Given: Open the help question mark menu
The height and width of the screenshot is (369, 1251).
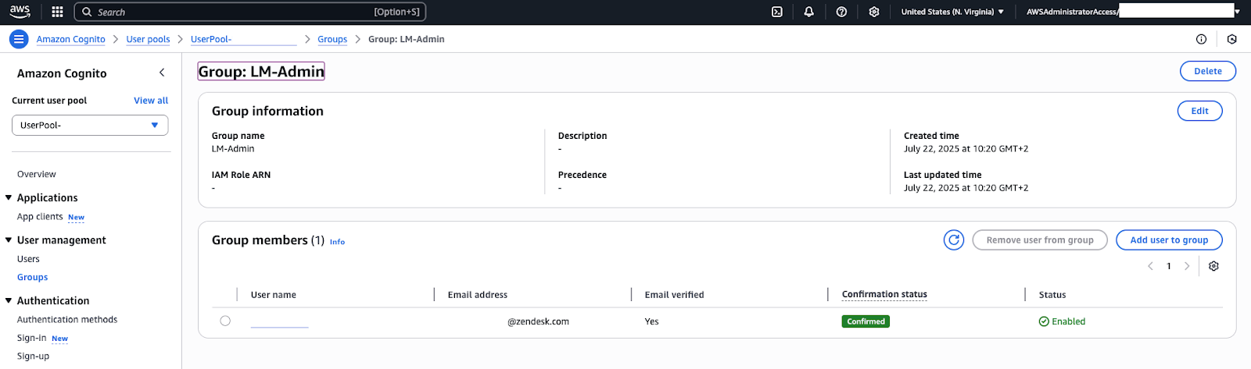Looking at the screenshot, I should [841, 12].
